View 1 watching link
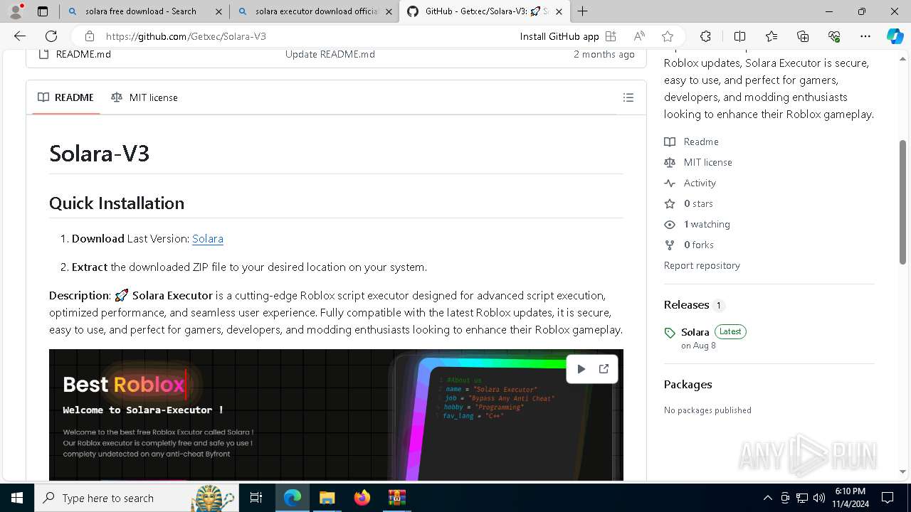Image resolution: width=911 pixels, height=512 pixels. [x=697, y=224]
